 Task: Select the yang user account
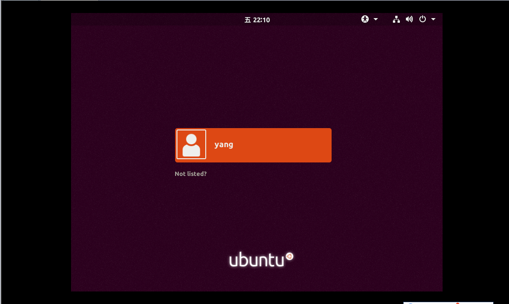(253, 145)
